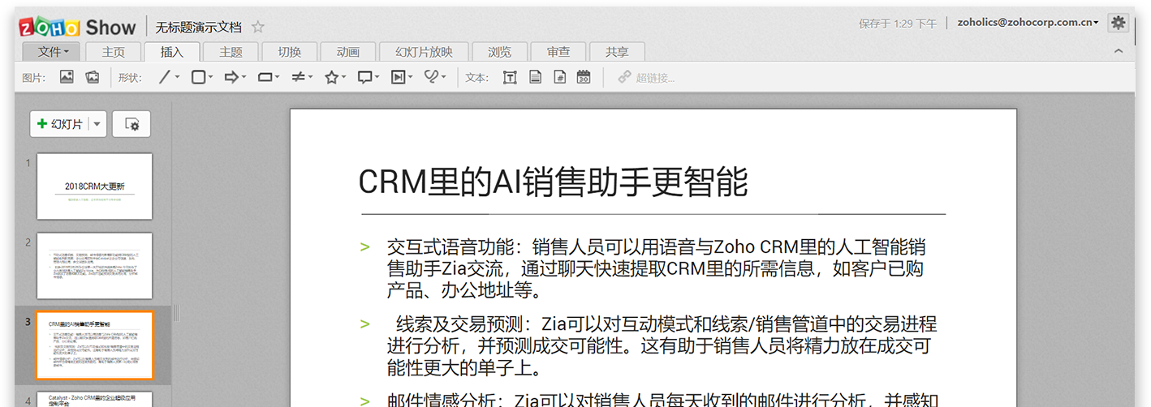Select slide 2 thumbnail
This screenshot has width=1151, height=407.
[94, 266]
